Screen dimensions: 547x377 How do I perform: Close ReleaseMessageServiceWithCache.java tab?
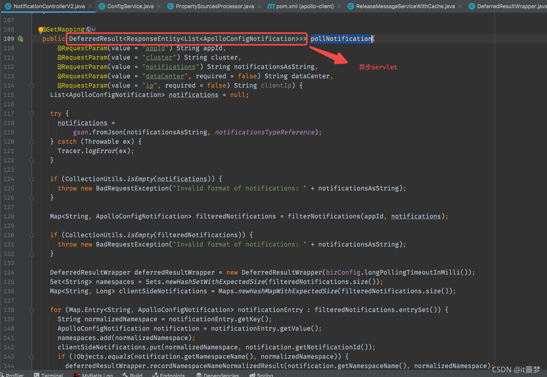pos(460,6)
